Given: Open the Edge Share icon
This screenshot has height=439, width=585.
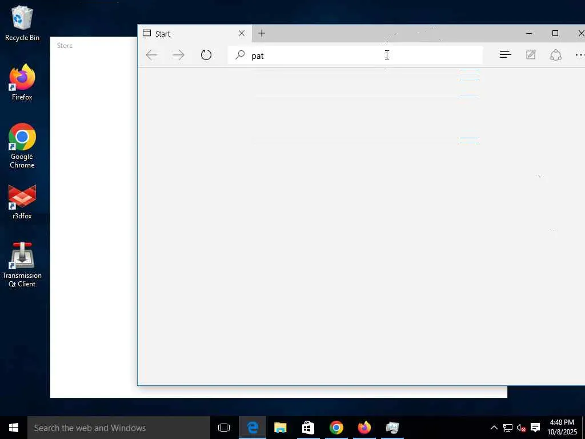Looking at the screenshot, I should [x=555, y=55].
